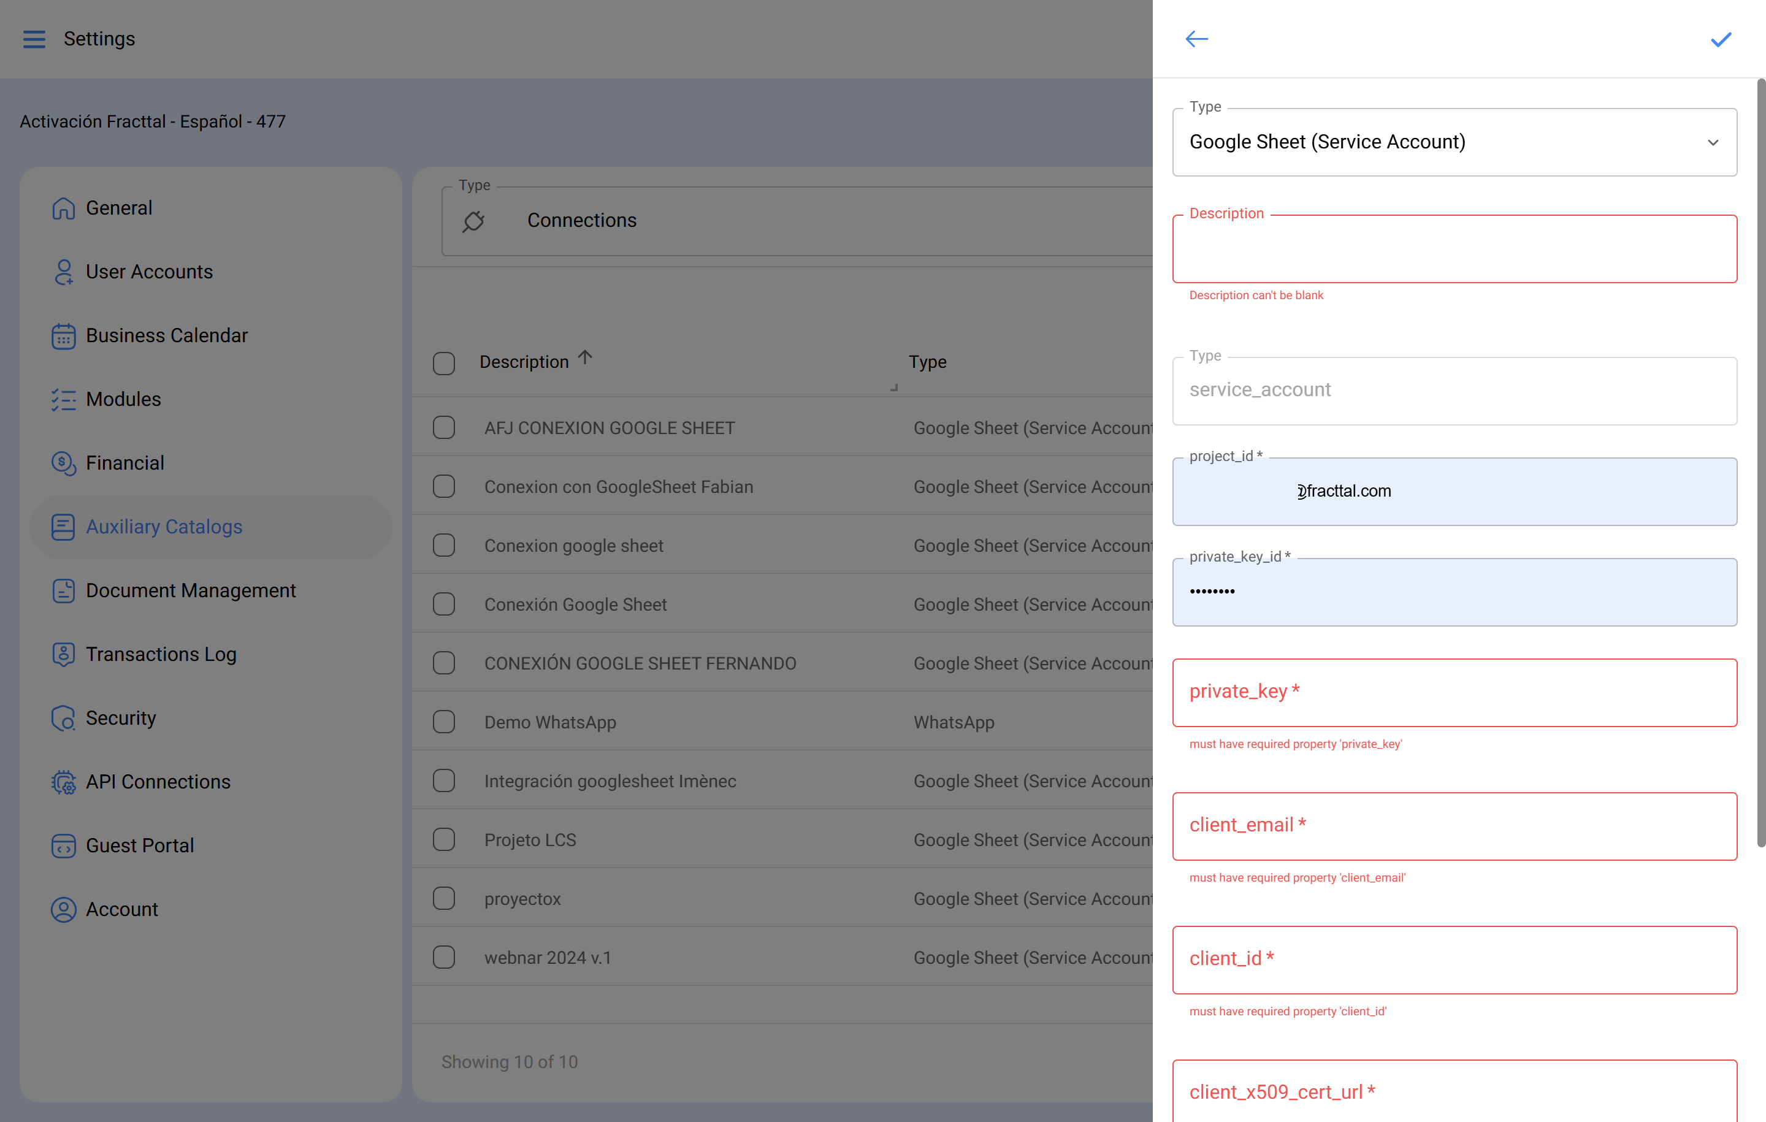Open the Transactions Log icon
The width and height of the screenshot is (1766, 1122).
tap(63, 654)
